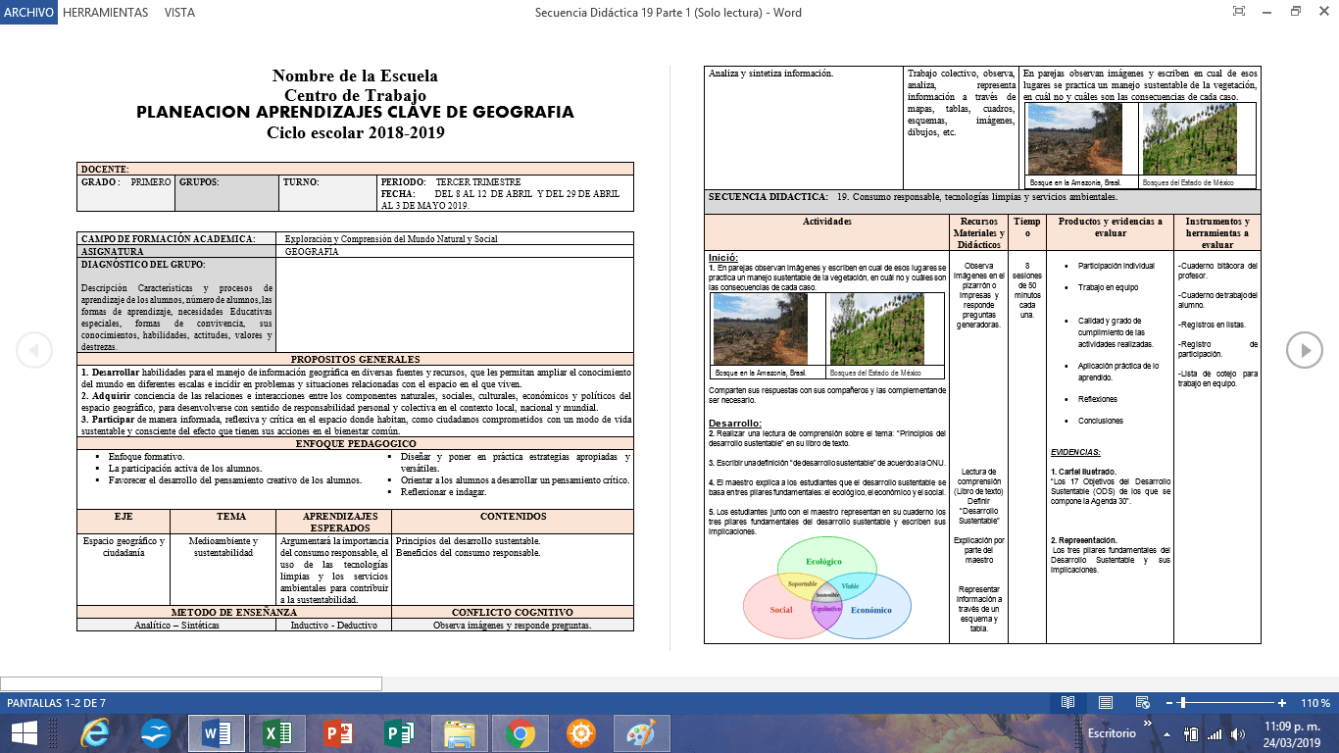
Task: Open the ARCHIVO menu
Action: coord(28,13)
